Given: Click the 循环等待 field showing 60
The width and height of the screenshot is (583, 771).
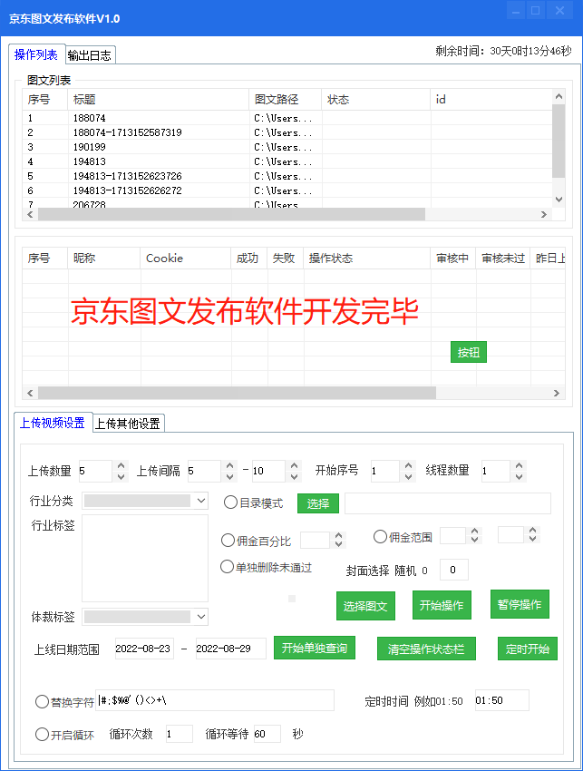Looking at the screenshot, I should (x=267, y=734).
